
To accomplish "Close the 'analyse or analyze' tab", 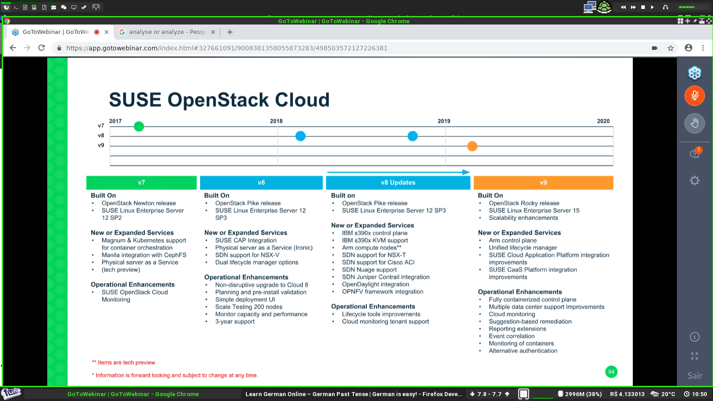I will tap(213, 32).
